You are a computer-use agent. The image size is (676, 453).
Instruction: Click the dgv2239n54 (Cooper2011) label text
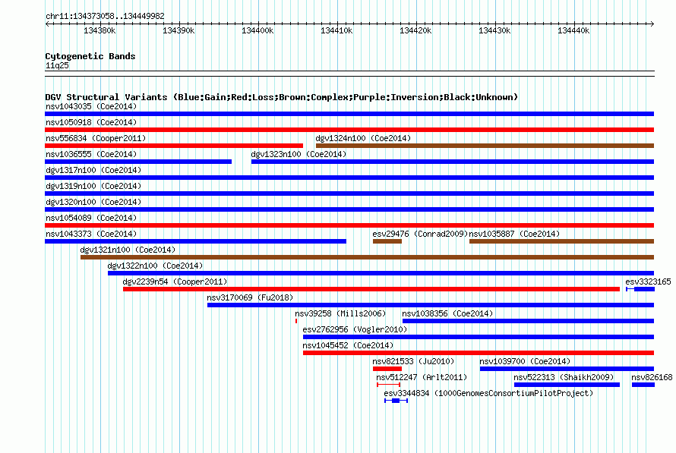(x=175, y=282)
